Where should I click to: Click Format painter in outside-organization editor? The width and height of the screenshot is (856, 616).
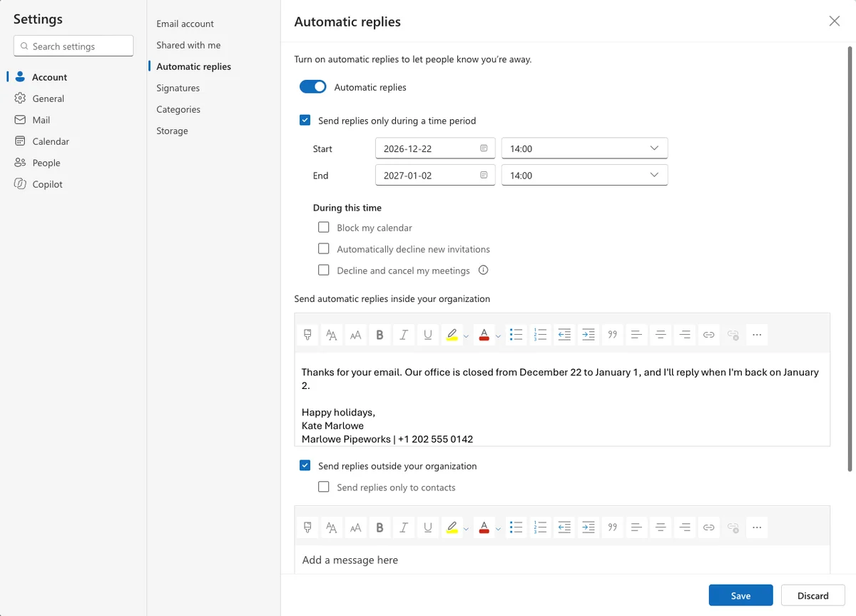307,527
